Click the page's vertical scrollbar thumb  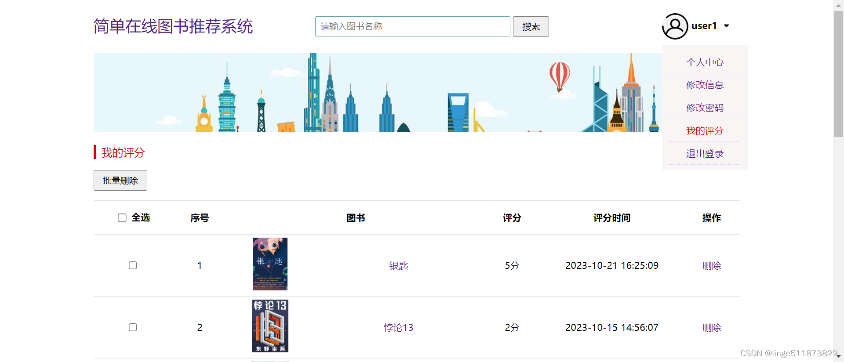838,74
